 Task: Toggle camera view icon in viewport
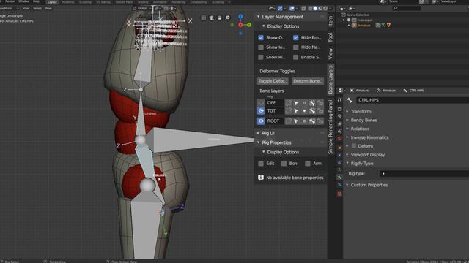pyautogui.click(x=212, y=18)
